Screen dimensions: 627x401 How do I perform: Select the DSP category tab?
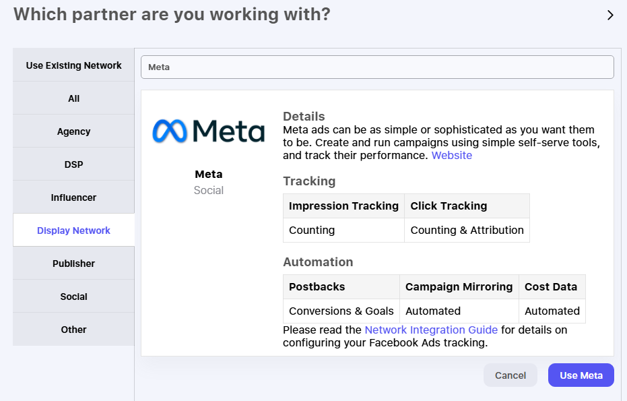[73, 164]
